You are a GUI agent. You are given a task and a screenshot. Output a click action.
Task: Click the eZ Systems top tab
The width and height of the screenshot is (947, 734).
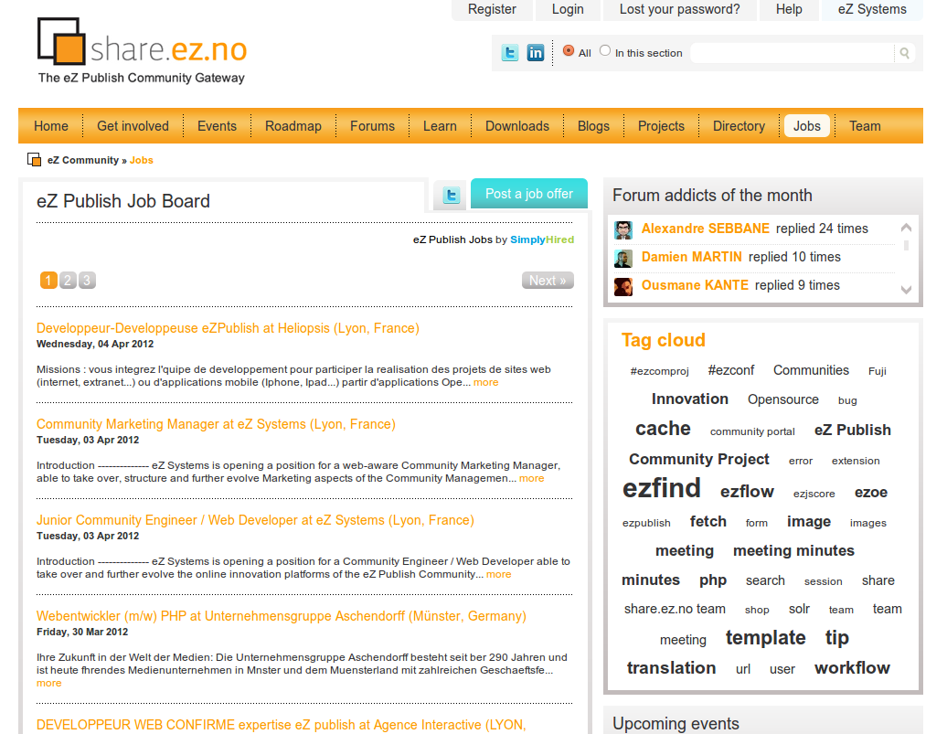(x=872, y=10)
